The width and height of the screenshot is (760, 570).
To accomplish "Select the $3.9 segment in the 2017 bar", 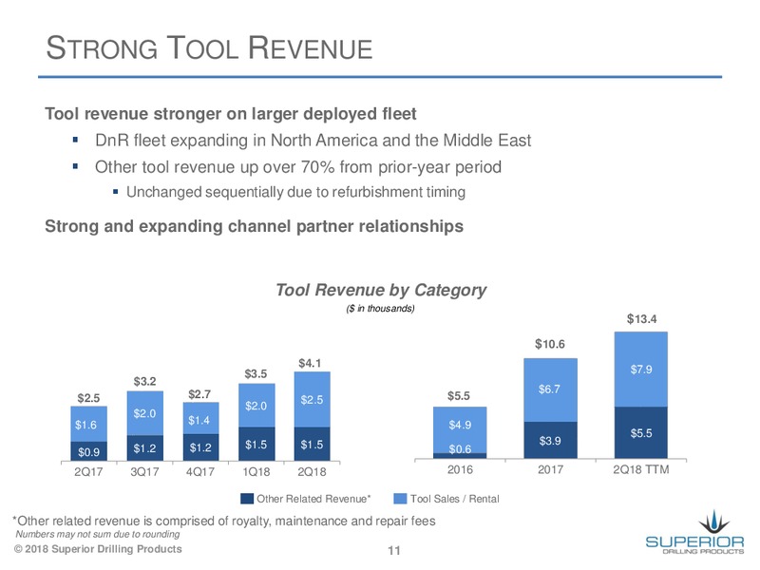I will [x=550, y=440].
